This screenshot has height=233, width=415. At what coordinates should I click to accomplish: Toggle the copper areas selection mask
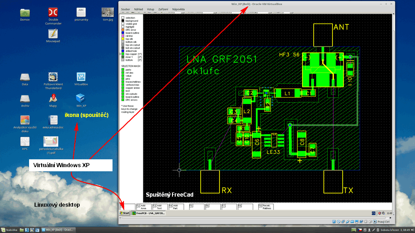point(123,87)
